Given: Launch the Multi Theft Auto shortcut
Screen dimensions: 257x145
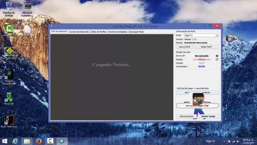Looking at the screenshot, I should (9, 122).
